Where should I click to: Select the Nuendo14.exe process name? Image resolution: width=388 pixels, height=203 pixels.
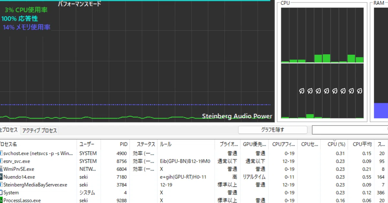point(19,177)
